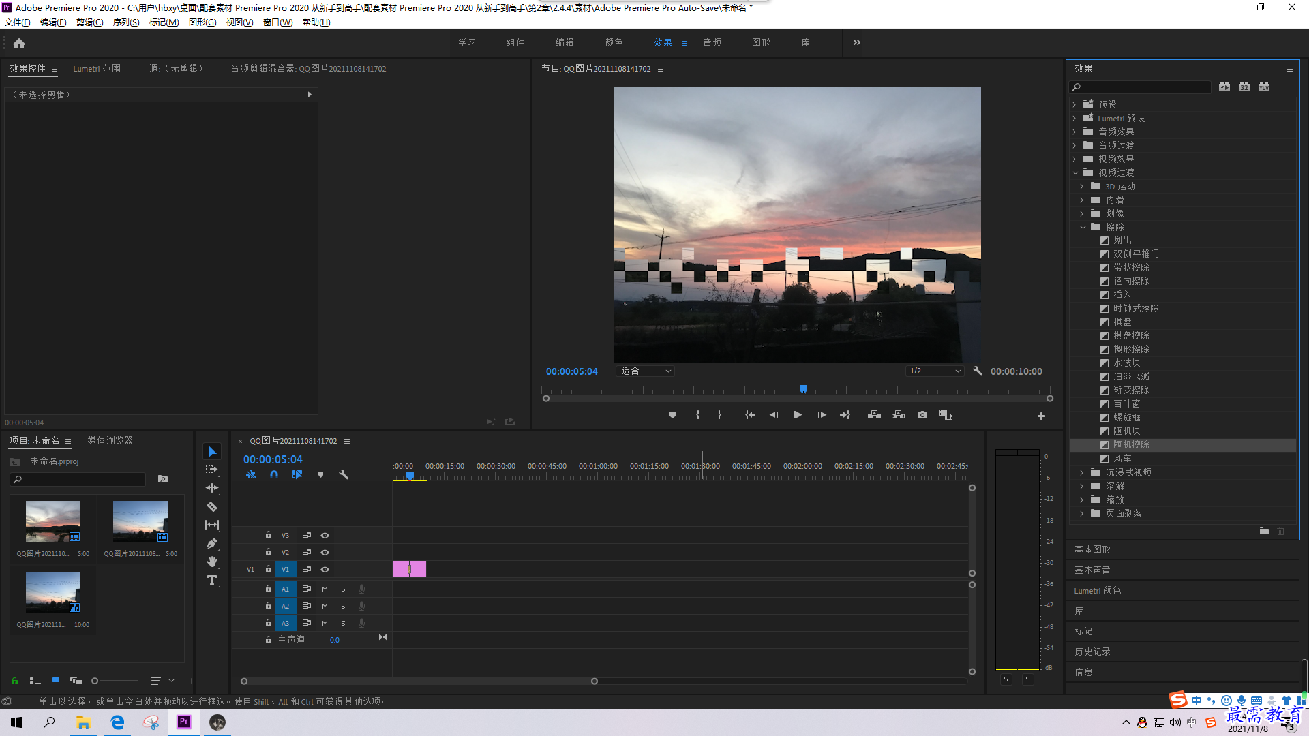Screen dimensions: 1309x736
Task: Toggle V3 track output eye
Action: (x=325, y=535)
